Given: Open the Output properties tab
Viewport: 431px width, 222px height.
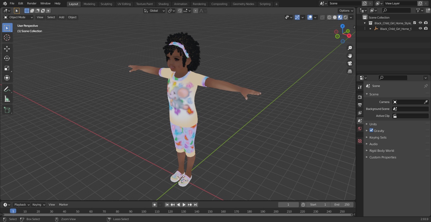Looking at the screenshot, I should tap(360, 105).
